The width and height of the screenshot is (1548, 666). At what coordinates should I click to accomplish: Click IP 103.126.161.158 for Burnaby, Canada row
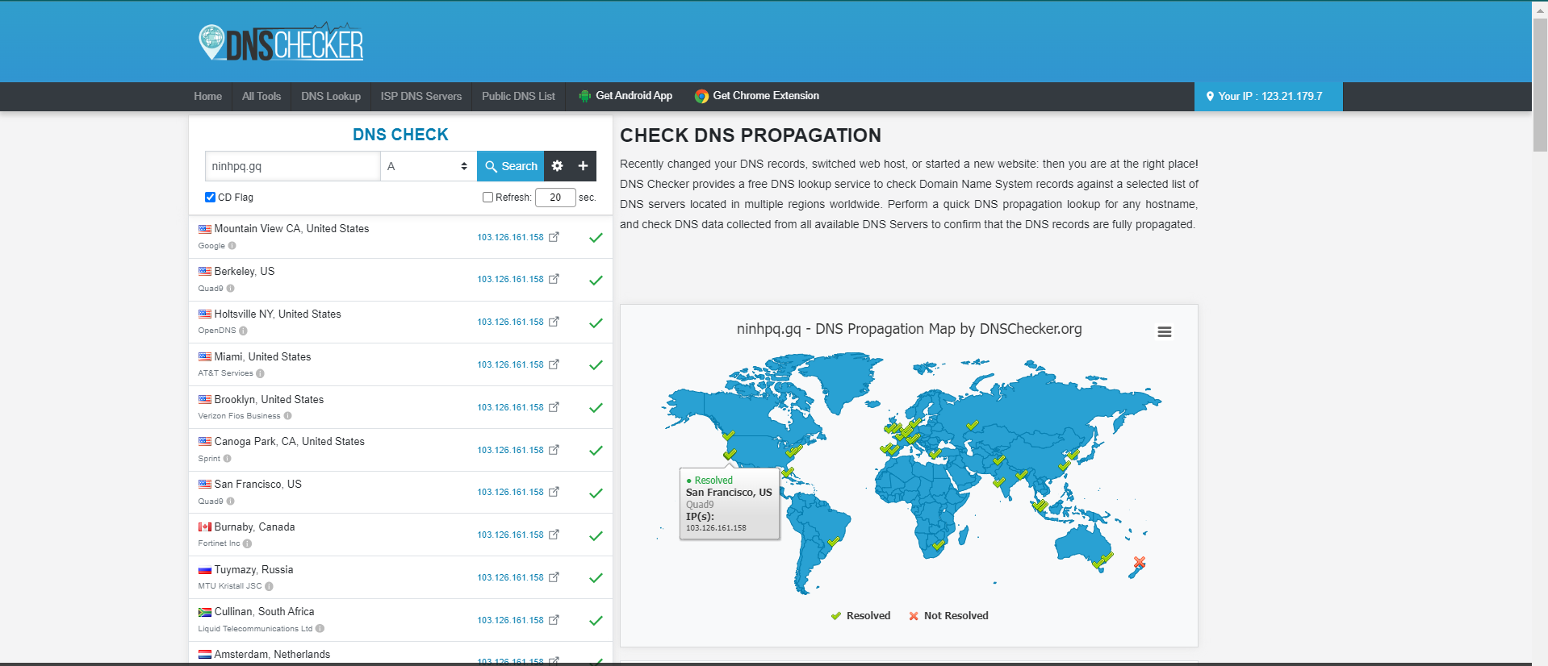[x=510, y=535]
